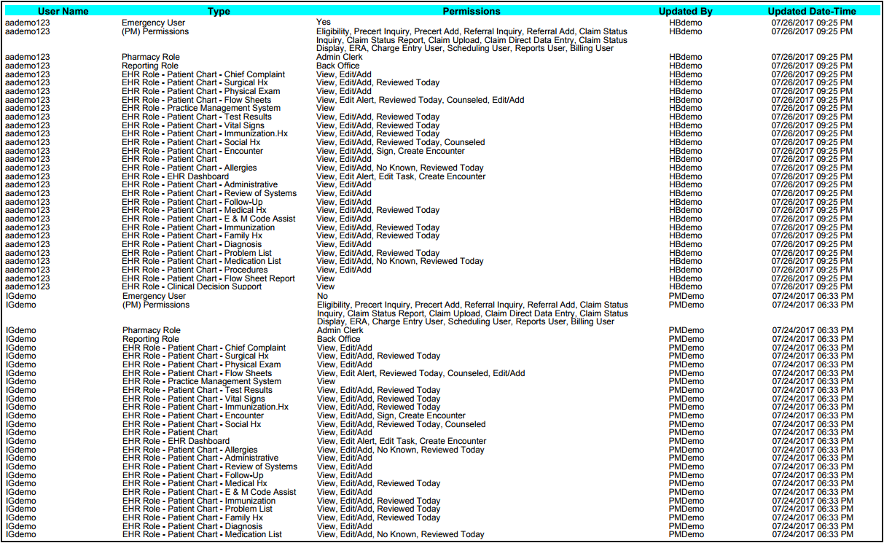
Task: Click the No value for IGdemo Emergency User
Action: (x=321, y=296)
